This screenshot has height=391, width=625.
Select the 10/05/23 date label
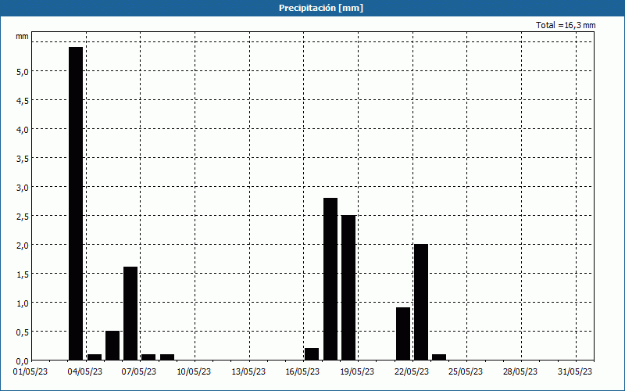pyautogui.click(x=194, y=371)
